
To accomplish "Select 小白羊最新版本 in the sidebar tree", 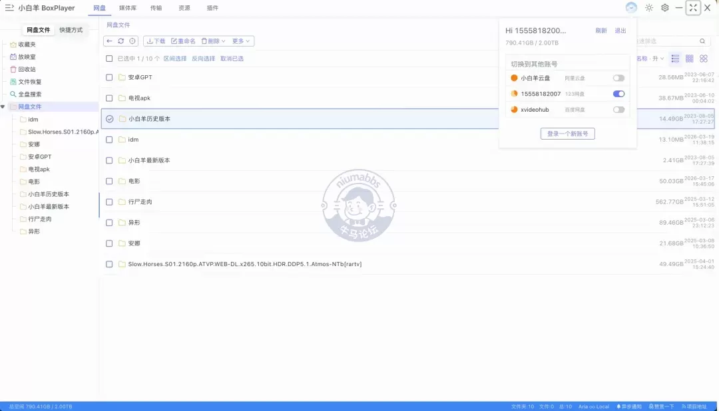I will pyautogui.click(x=49, y=207).
